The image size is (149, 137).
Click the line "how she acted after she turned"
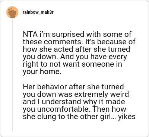pyautogui.click(x=76, y=49)
